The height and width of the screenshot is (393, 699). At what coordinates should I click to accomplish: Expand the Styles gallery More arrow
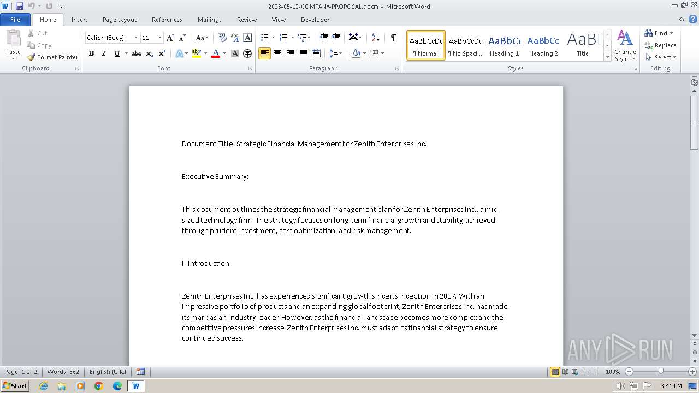coord(607,56)
